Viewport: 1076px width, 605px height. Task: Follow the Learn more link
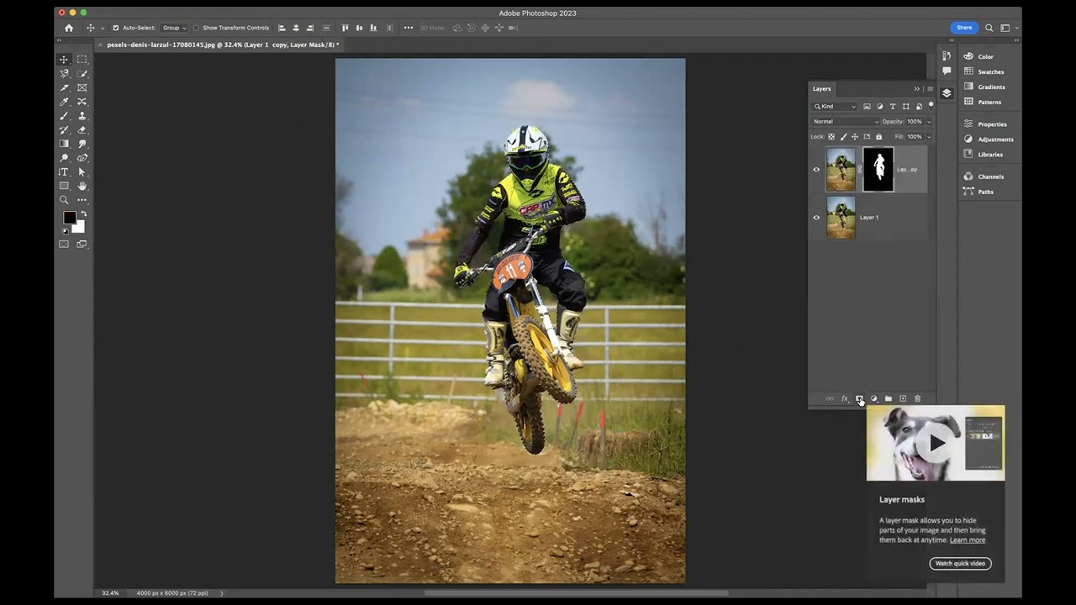point(968,539)
